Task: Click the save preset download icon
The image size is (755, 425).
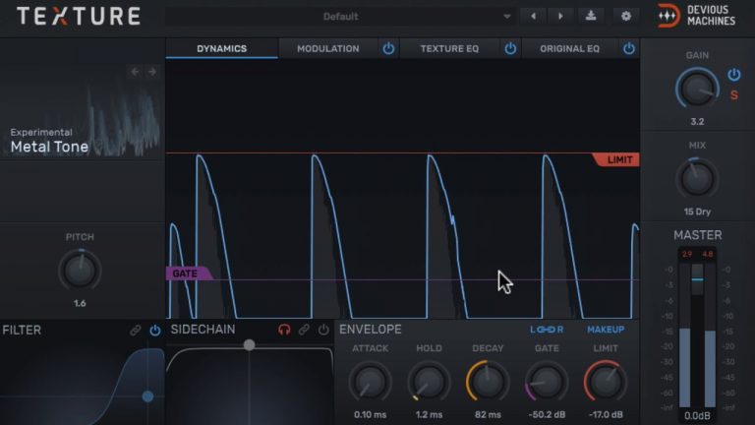Action: pos(591,16)
